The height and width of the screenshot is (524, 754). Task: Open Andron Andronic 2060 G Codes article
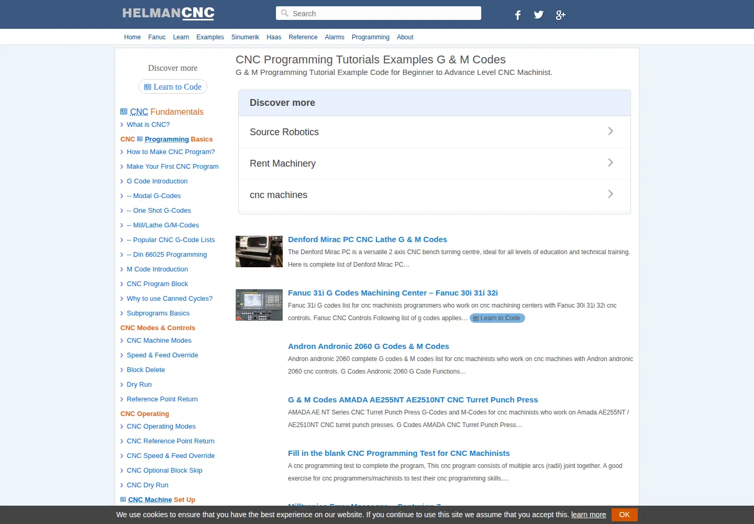(369, 346)
